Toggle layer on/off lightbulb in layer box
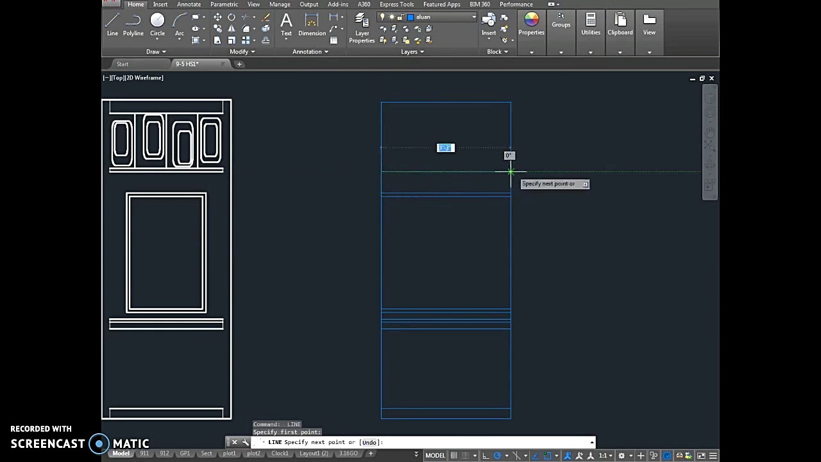Image resolution: width=821 pixels, height=462 pixels. pos(383,17)
